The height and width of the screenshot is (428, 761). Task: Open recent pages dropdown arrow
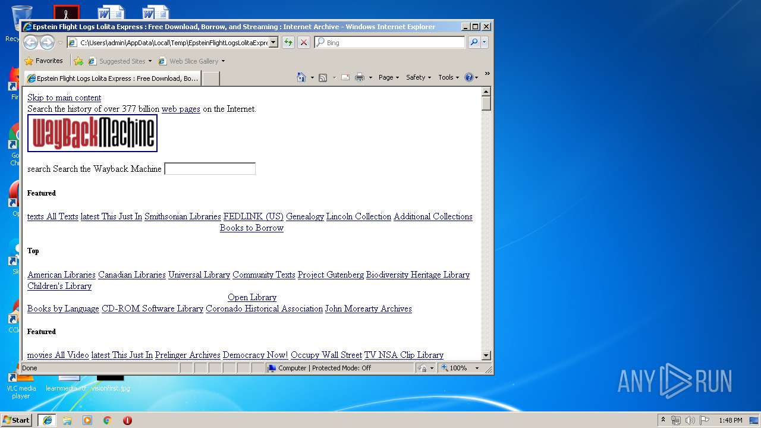[60, 43]
